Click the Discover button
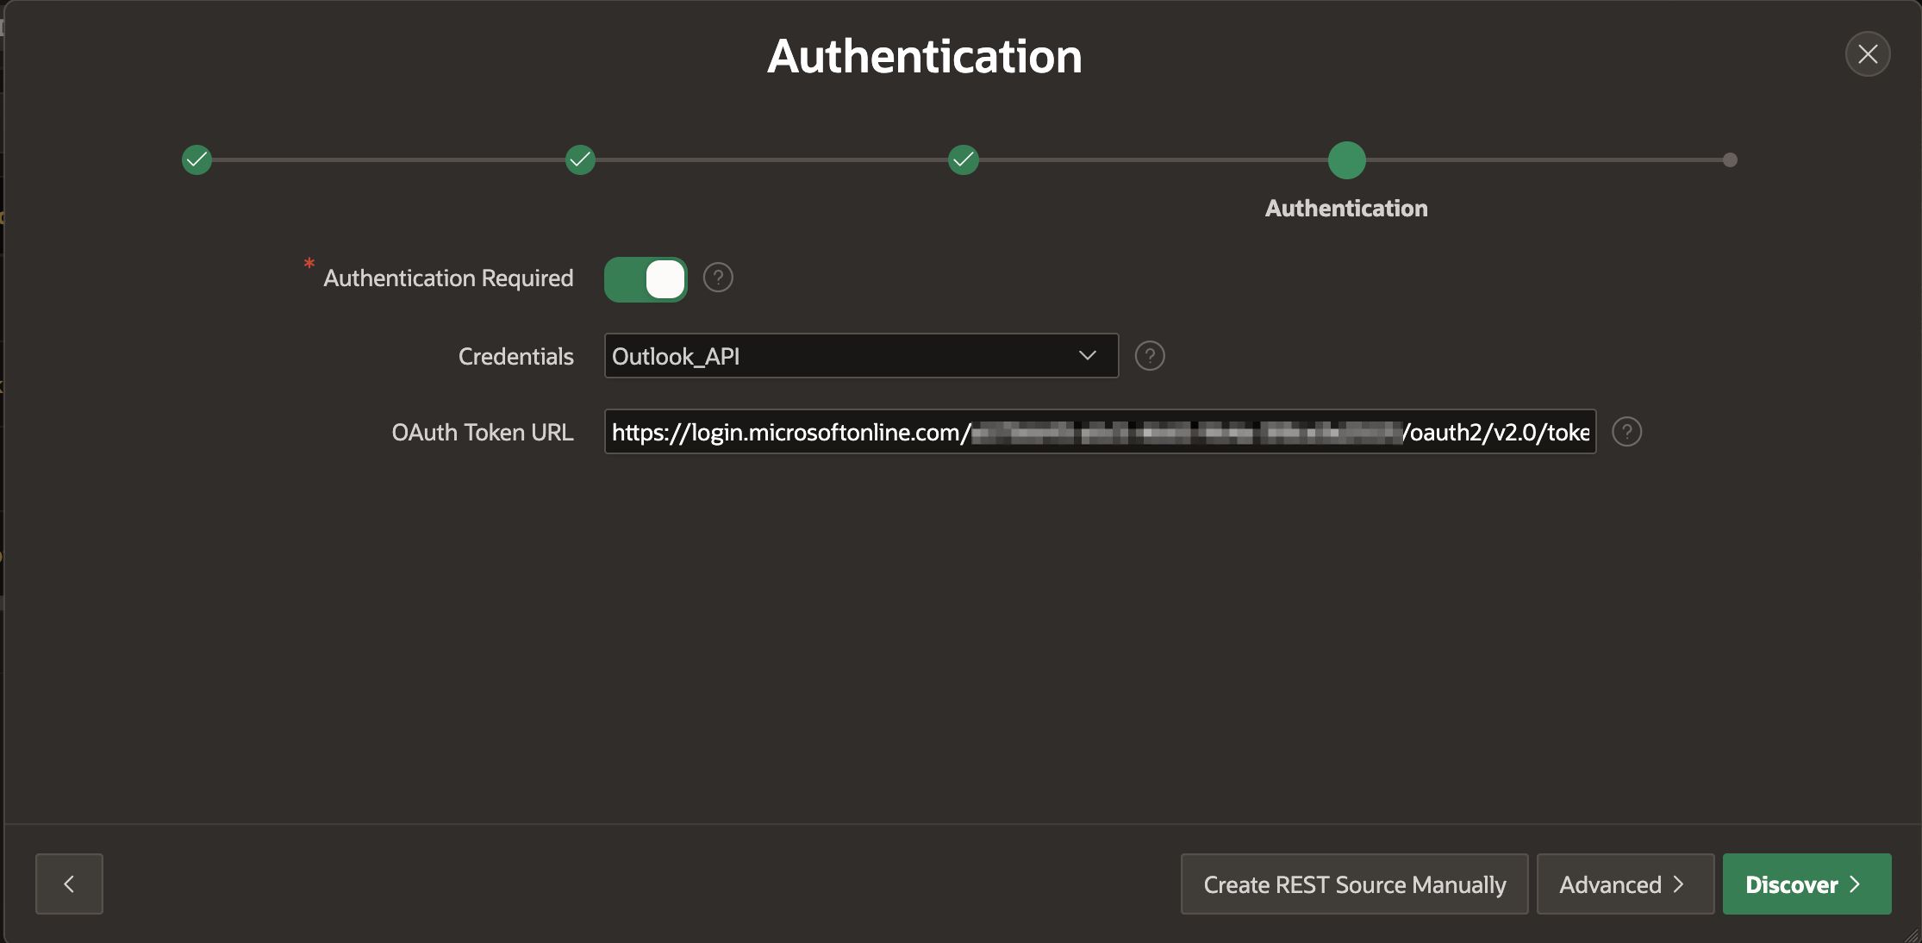Screen dimensions: 1922x943 coord(1807,884)
